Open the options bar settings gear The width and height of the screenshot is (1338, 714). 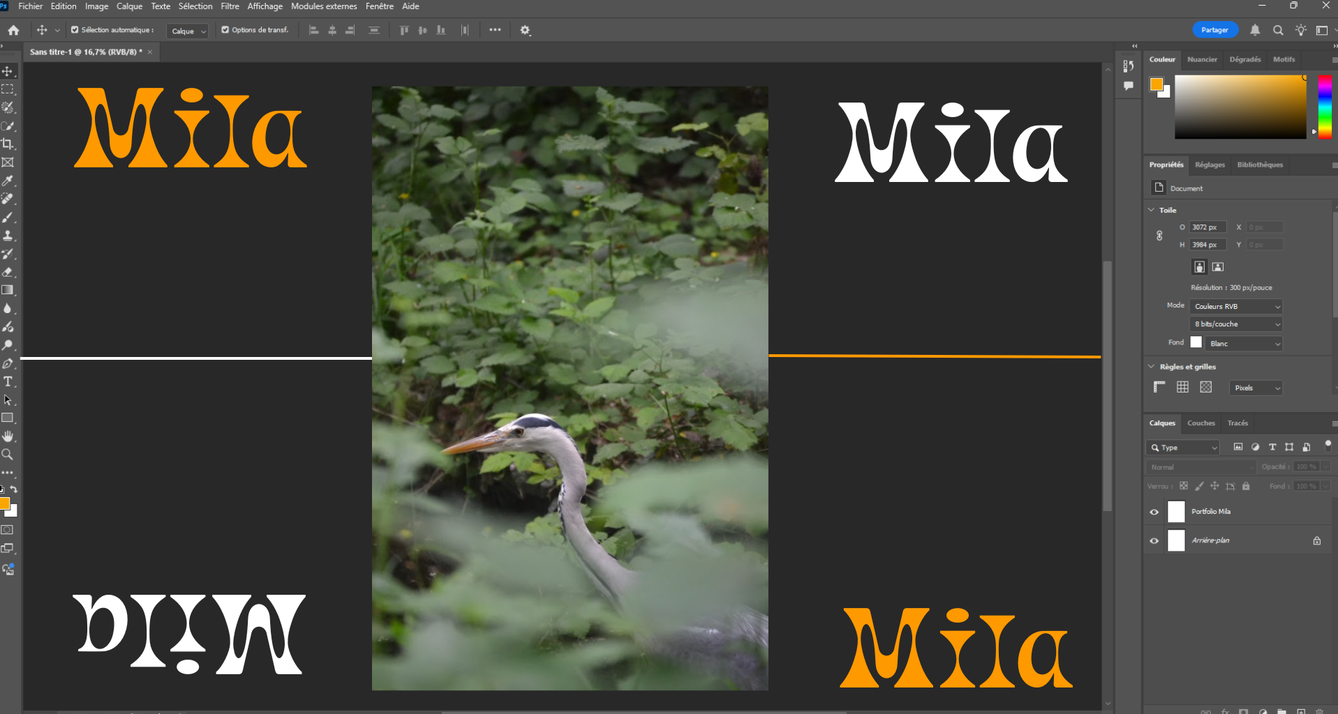click(526, 30)
